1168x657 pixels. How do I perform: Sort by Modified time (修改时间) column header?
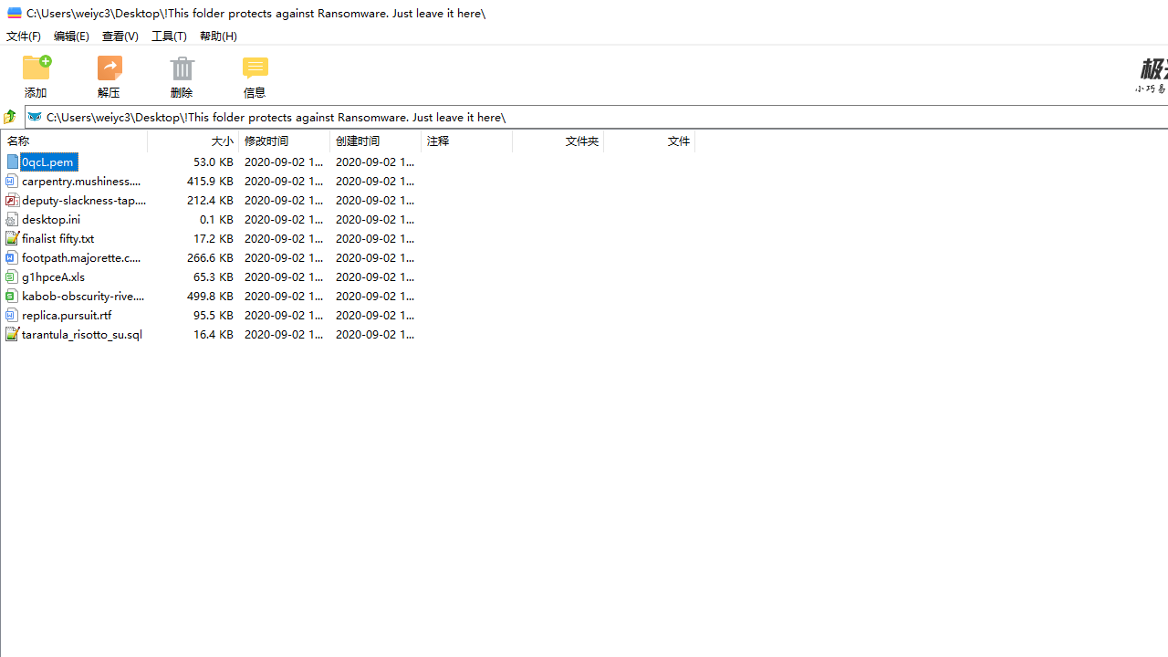click(x=284, y=141)
